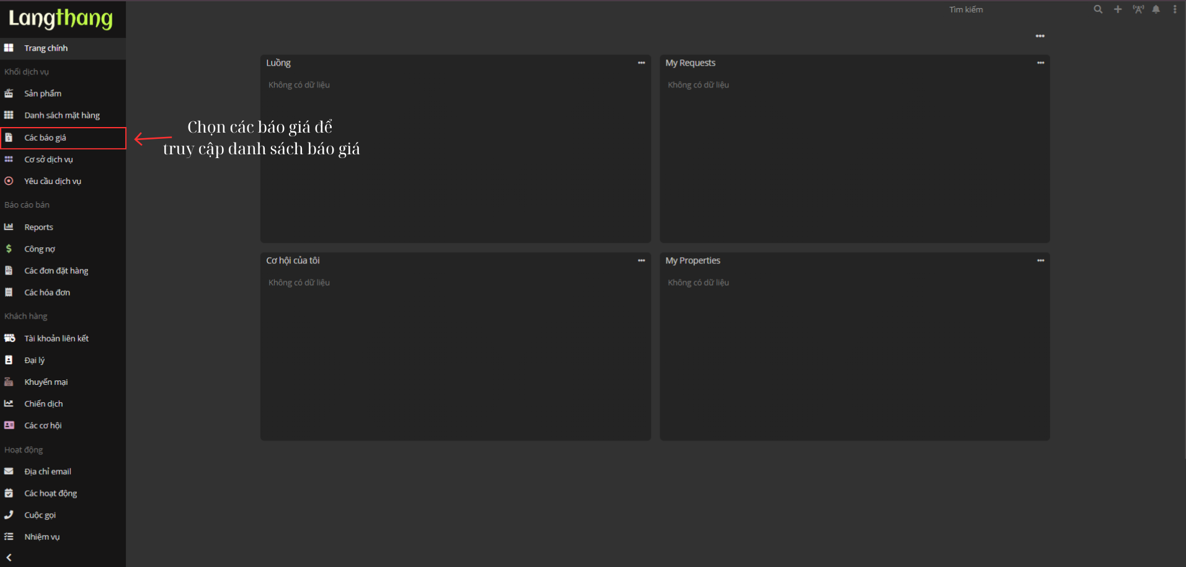Select Các báo giá in the sidebar
The width and height of the screenshot is (1186, 567).
[45, 138]
